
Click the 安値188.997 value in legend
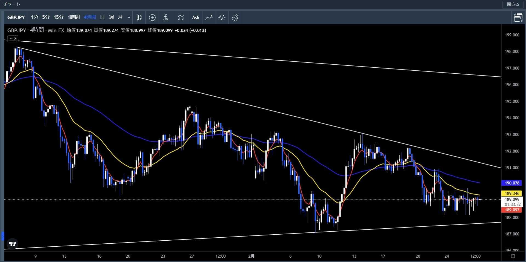(133, 30)
